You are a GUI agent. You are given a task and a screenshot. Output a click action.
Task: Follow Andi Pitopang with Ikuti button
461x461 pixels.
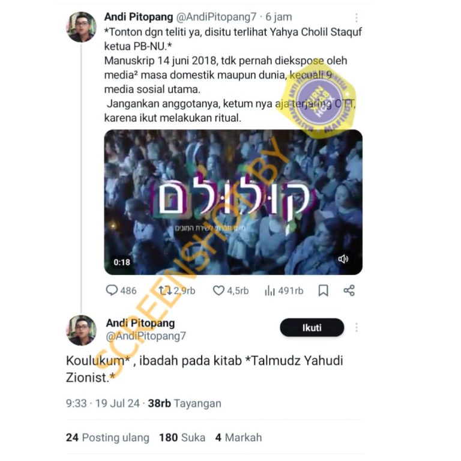[x=312, y=328]
